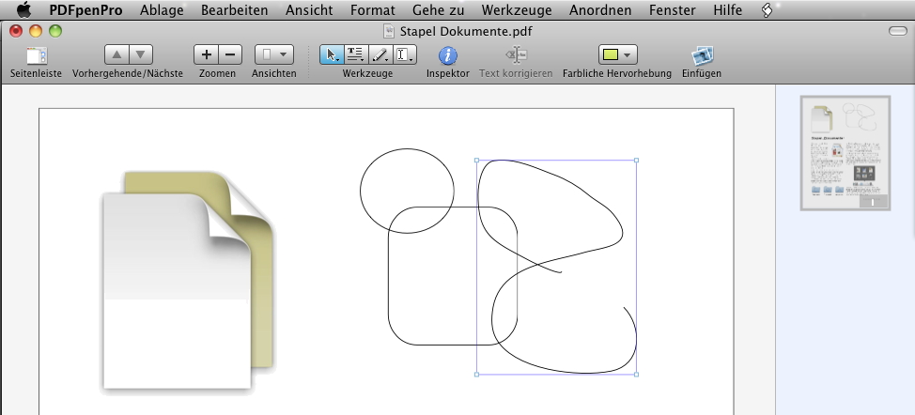
Task: Toggle the Seitenleiste sidebar button
Action: tap(37, 55)
